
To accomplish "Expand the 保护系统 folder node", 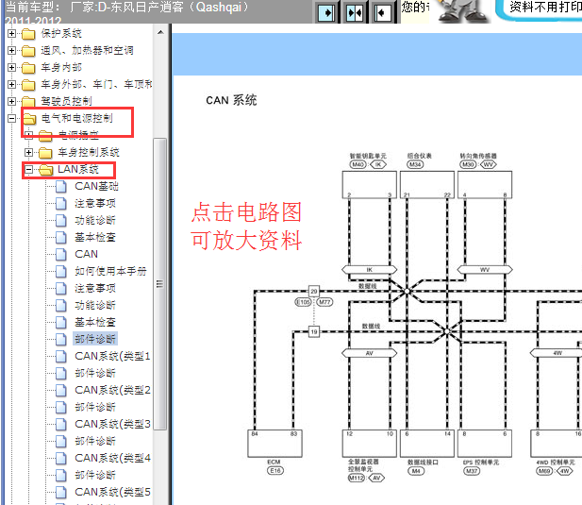I will click(11, 33).
